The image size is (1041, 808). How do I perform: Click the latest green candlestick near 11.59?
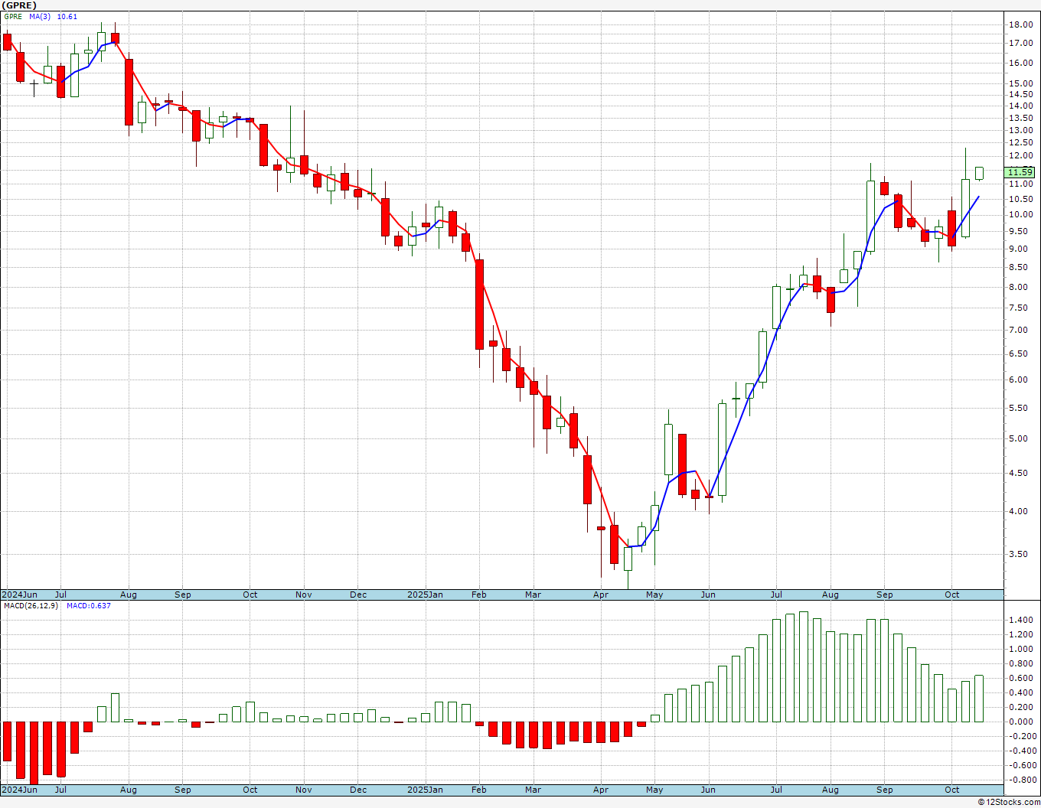click(979, 173)
